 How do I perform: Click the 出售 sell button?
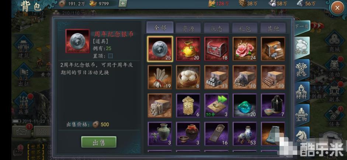[99, 142]
